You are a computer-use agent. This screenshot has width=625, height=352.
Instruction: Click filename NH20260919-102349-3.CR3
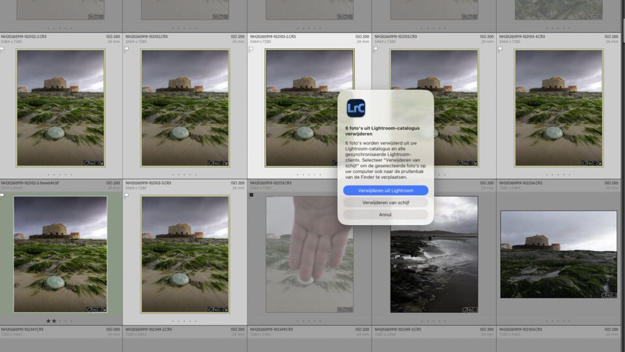pos(397,329)
